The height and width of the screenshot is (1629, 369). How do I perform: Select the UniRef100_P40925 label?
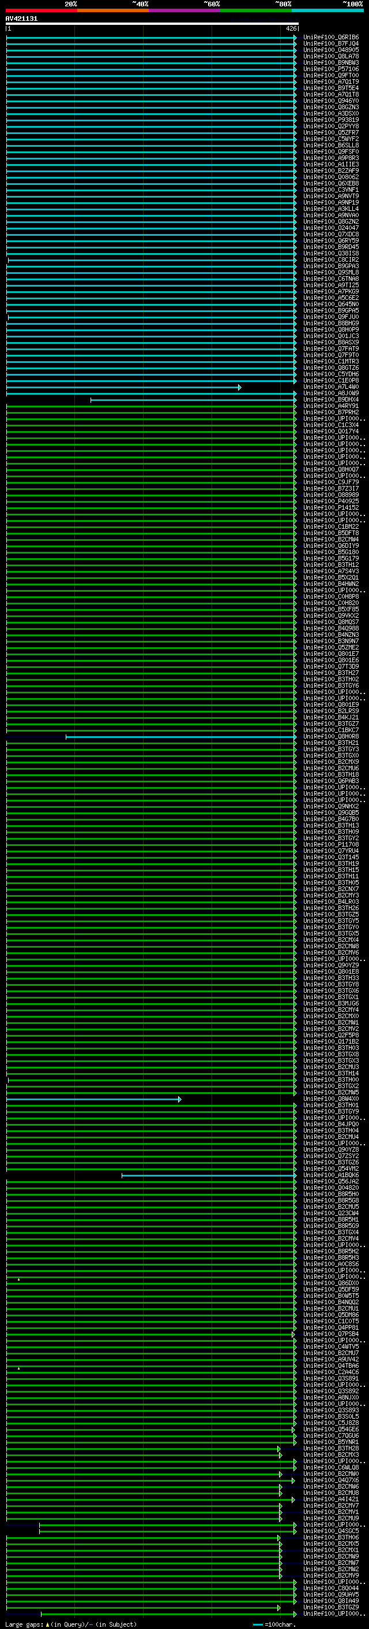[x=330, y=502]
